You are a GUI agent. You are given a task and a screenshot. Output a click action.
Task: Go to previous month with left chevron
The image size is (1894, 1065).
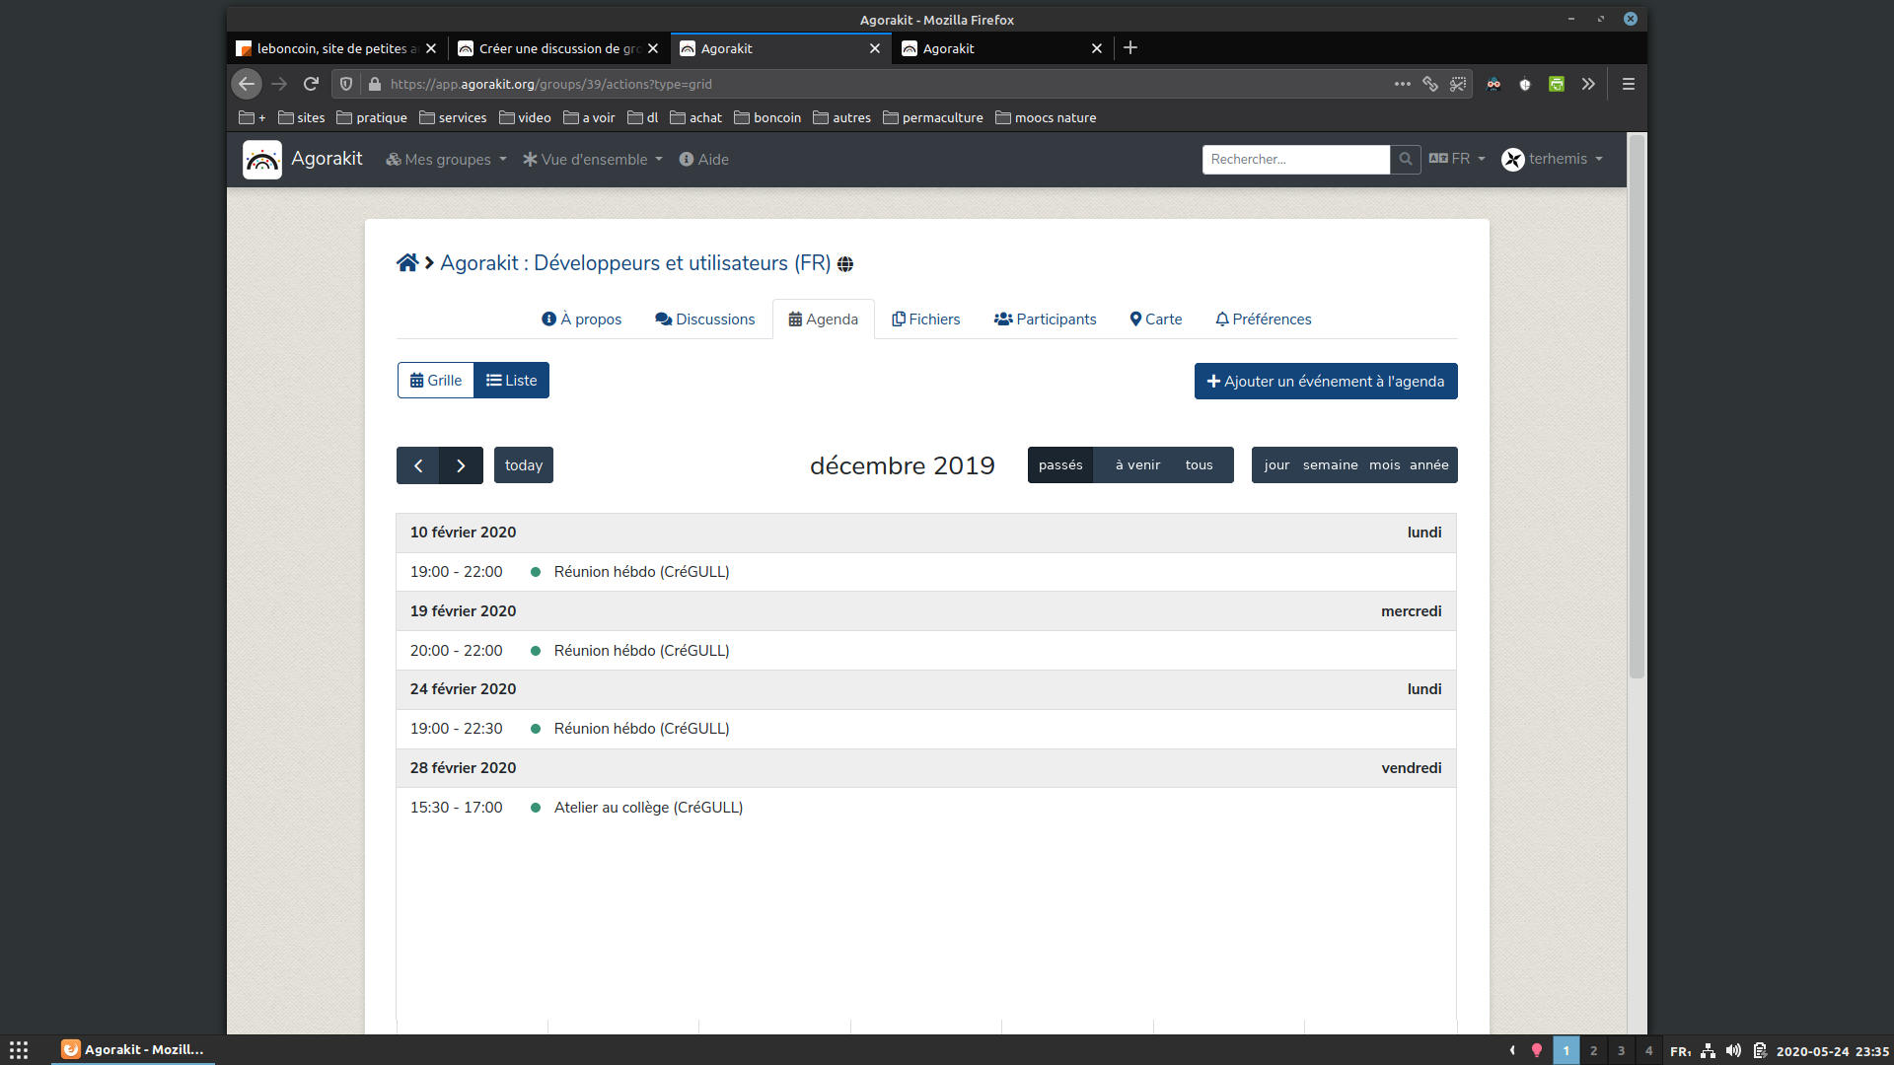point(417,465)
